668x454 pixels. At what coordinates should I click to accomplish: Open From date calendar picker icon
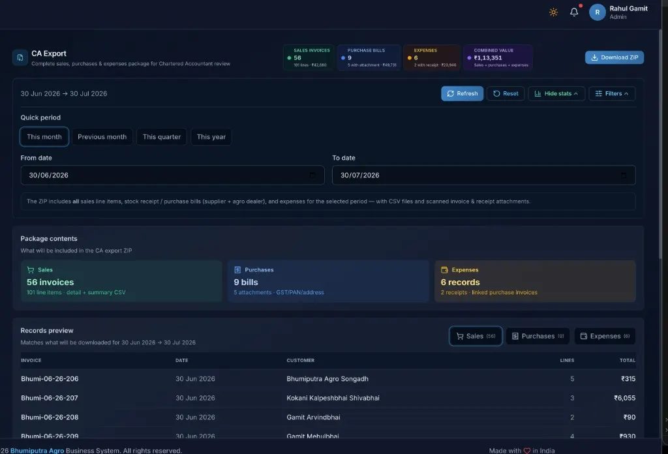[312, 175]
